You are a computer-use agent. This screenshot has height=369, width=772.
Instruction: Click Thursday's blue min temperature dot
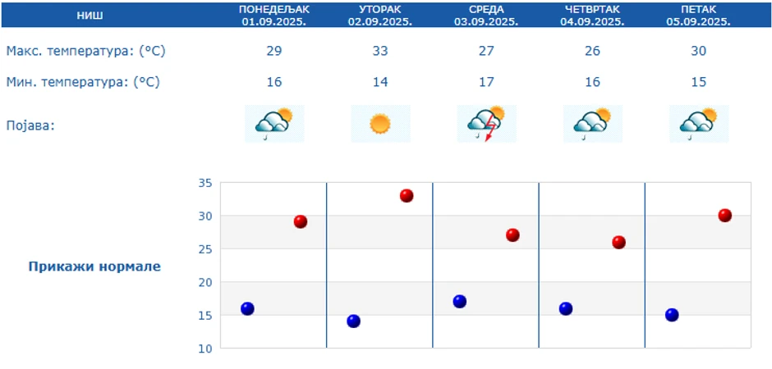click(566, 308)
